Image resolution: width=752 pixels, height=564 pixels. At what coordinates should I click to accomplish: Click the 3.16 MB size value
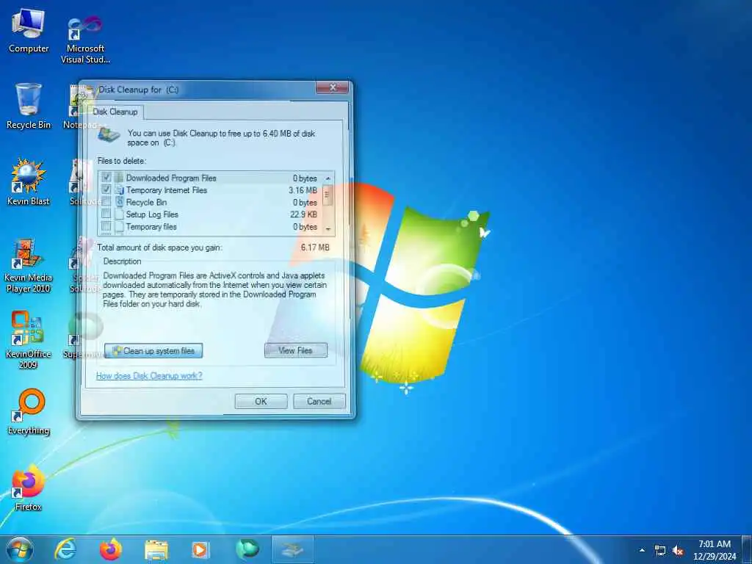pos(303,190)
